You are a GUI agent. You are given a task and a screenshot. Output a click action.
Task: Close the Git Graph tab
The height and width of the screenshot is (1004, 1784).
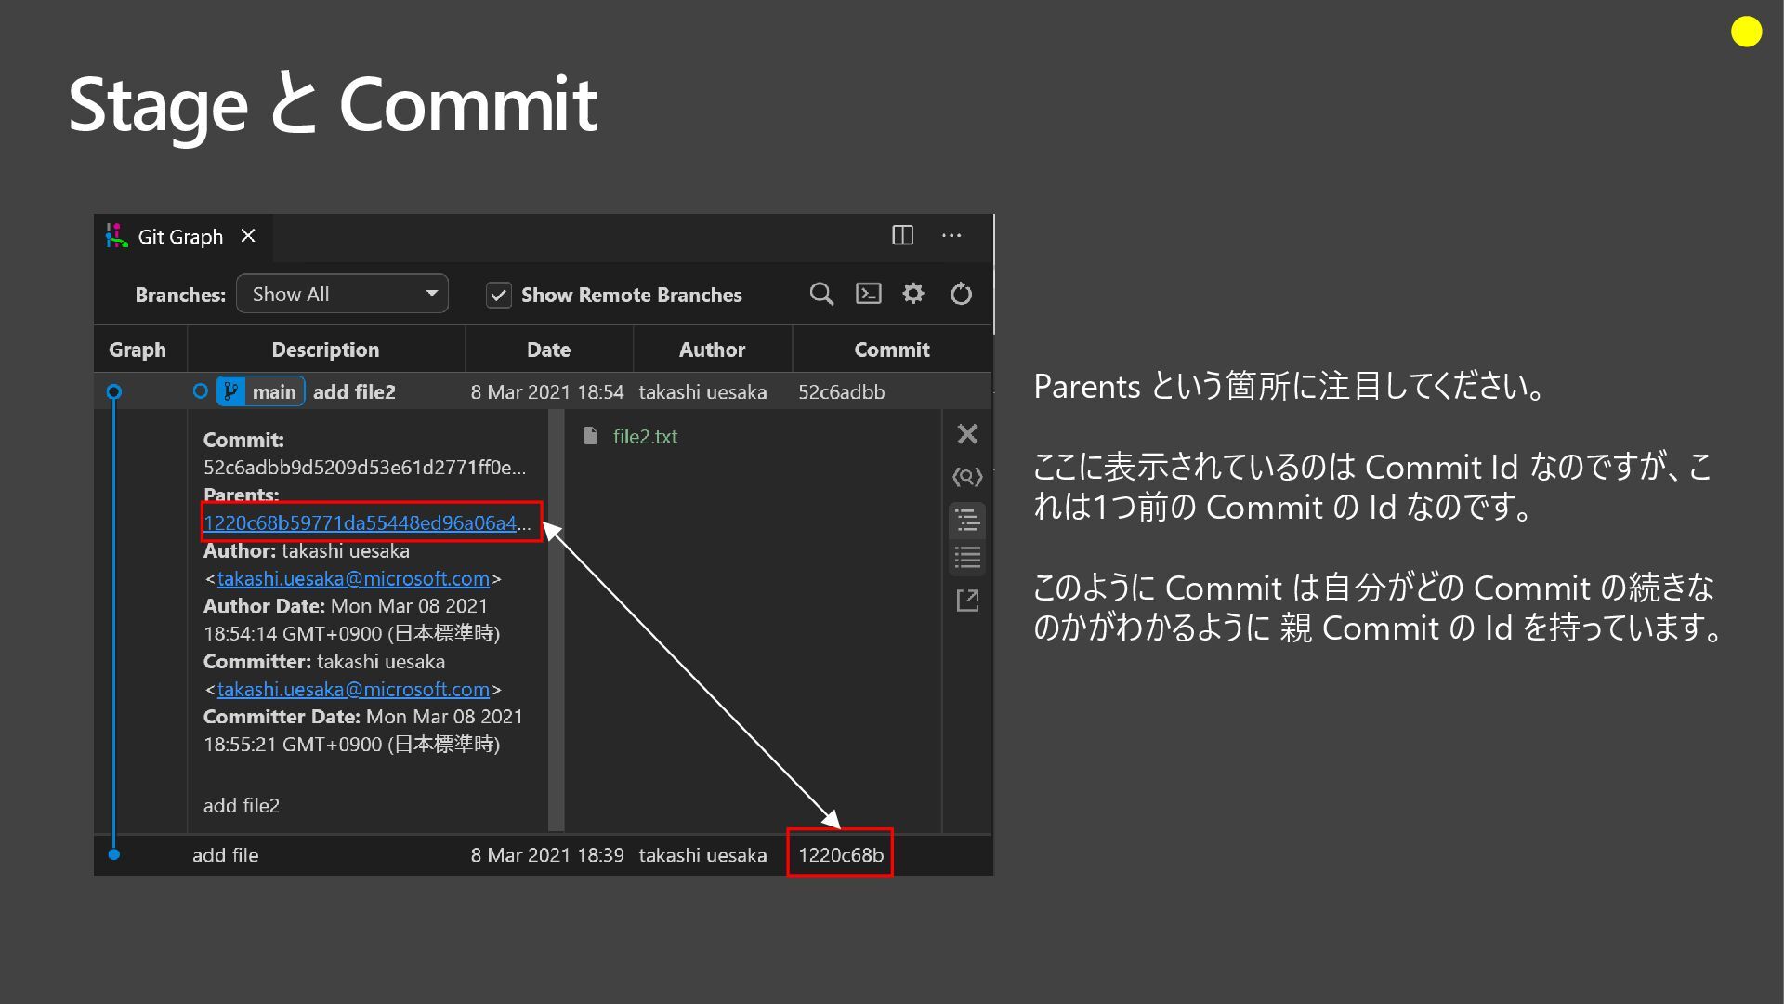[248, 236]
